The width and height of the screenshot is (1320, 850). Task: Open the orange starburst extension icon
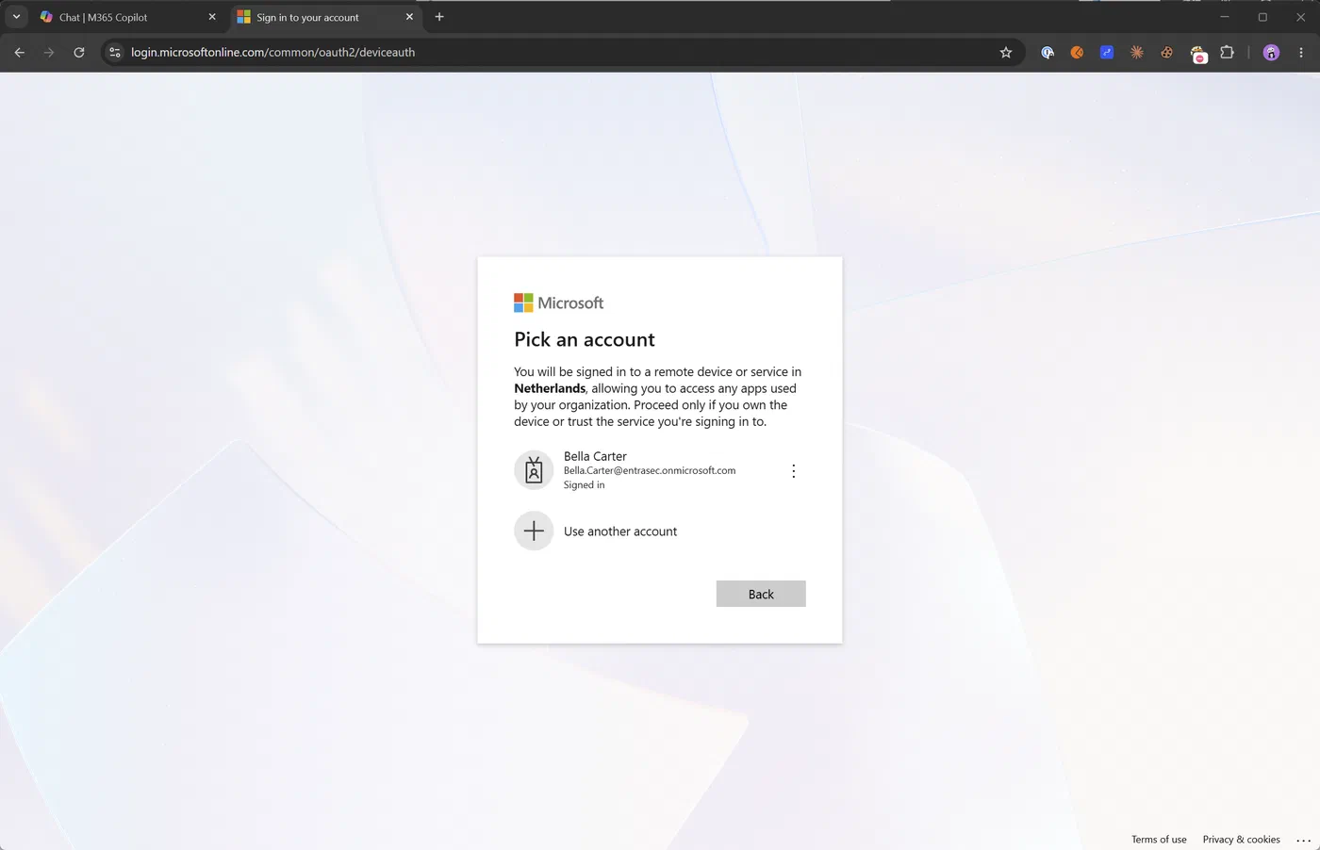[x=1137, y=53]
